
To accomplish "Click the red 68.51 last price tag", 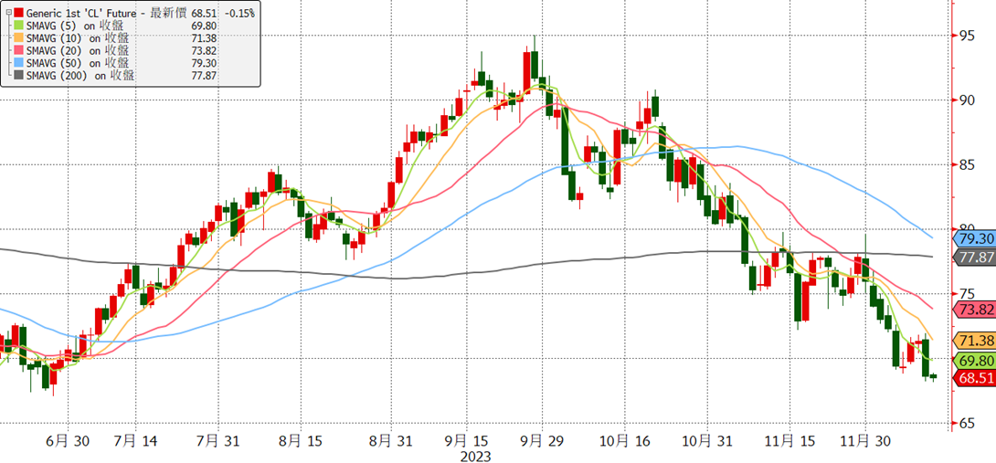I will 974,377.
